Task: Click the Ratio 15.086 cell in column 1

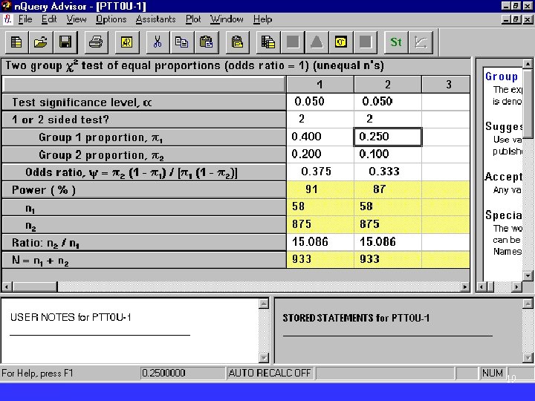Action: 320,242
